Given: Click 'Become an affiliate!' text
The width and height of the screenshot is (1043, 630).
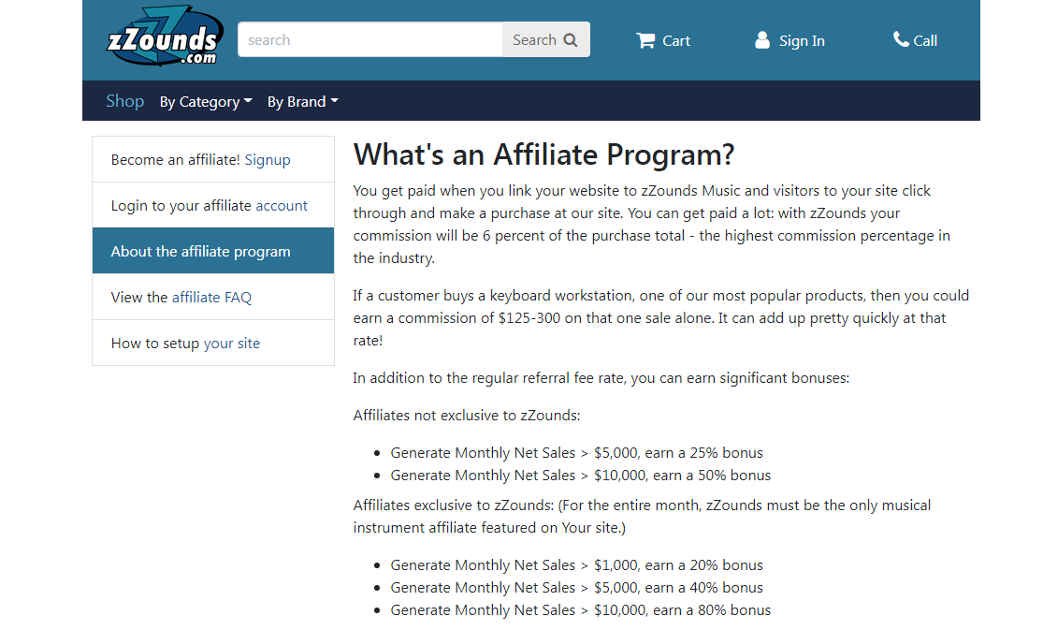Looking at the screenshot, I should click(x=175, y=160).
